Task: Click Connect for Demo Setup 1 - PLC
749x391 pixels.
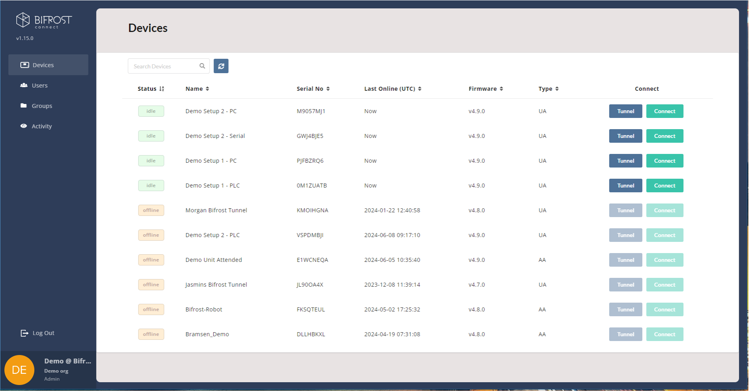Action: click(x=664, y=185)
